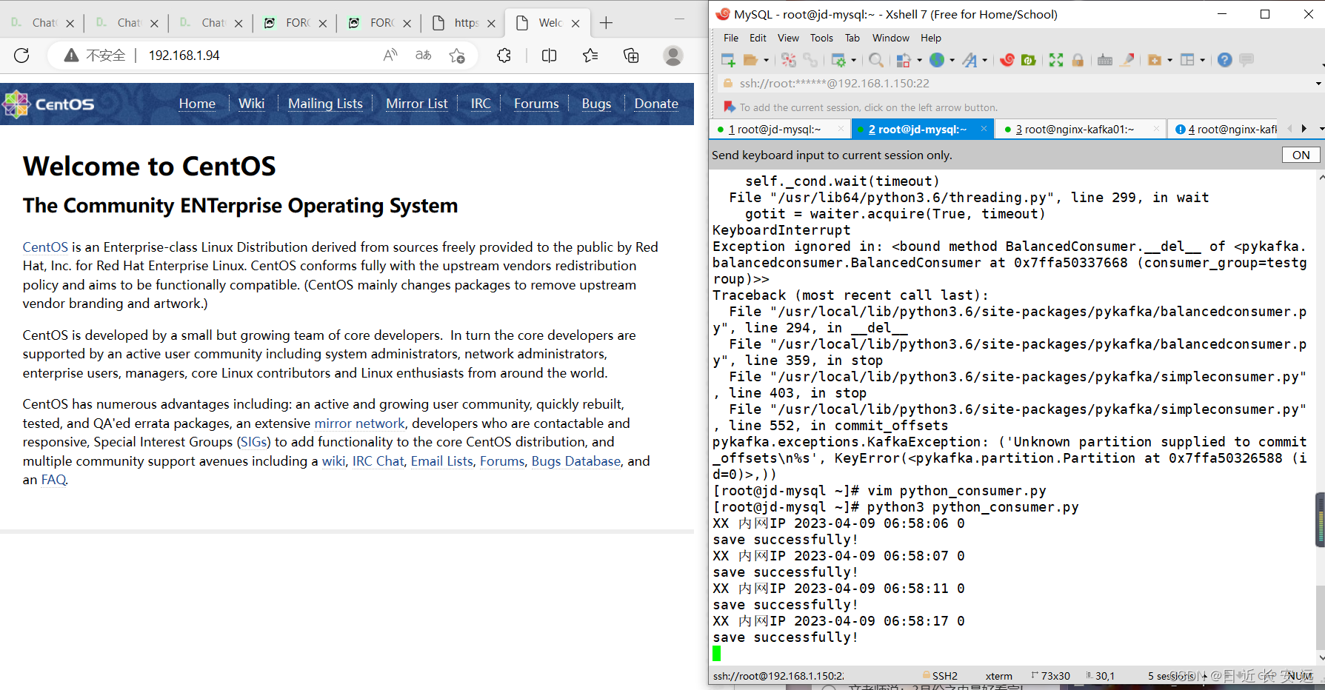
Task: Click the translate icon in browser address bar
Action: click(x=424, y=56)
